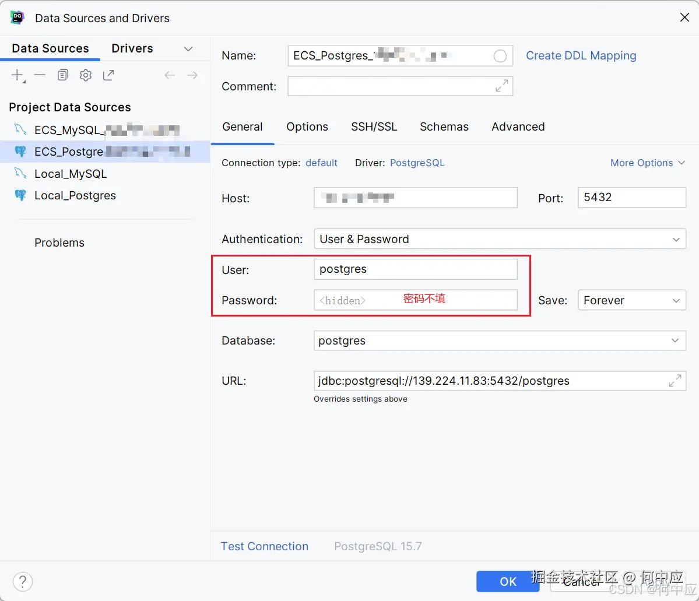The height and width of the screenshot is (601, 699).
Task: Focus the Host input field
Action: point(416,198)
